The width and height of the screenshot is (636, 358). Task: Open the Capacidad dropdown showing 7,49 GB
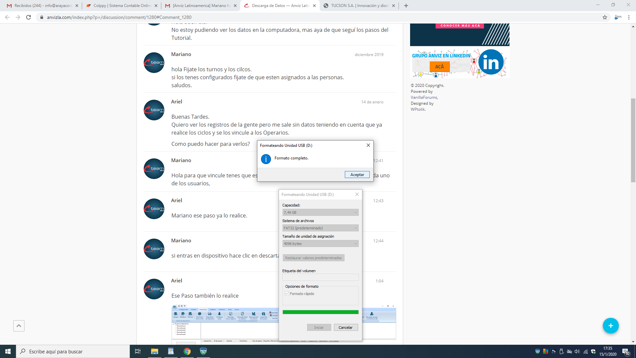pyautogui.click(x=320, y=212)
